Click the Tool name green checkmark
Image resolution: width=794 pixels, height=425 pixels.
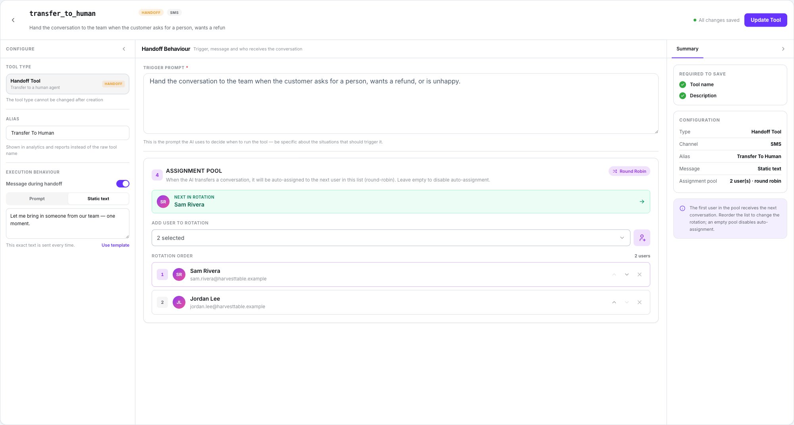(682, 85)
